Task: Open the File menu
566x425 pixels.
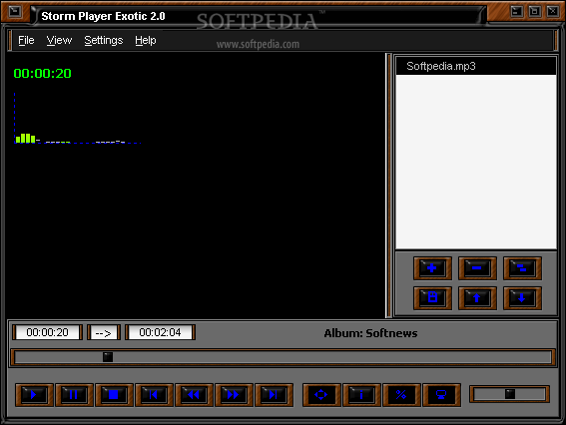Action: pyautogui.click(x=26, y=41)
